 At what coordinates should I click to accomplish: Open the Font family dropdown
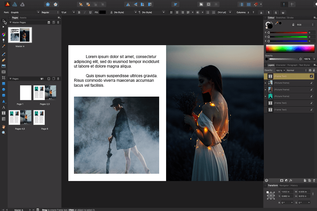point(25,12)
